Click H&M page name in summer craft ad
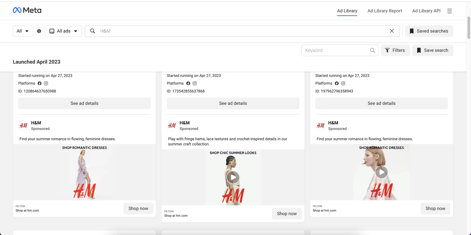Image resolution: width=471 pixels, height=235 pixels. point(185,123)
